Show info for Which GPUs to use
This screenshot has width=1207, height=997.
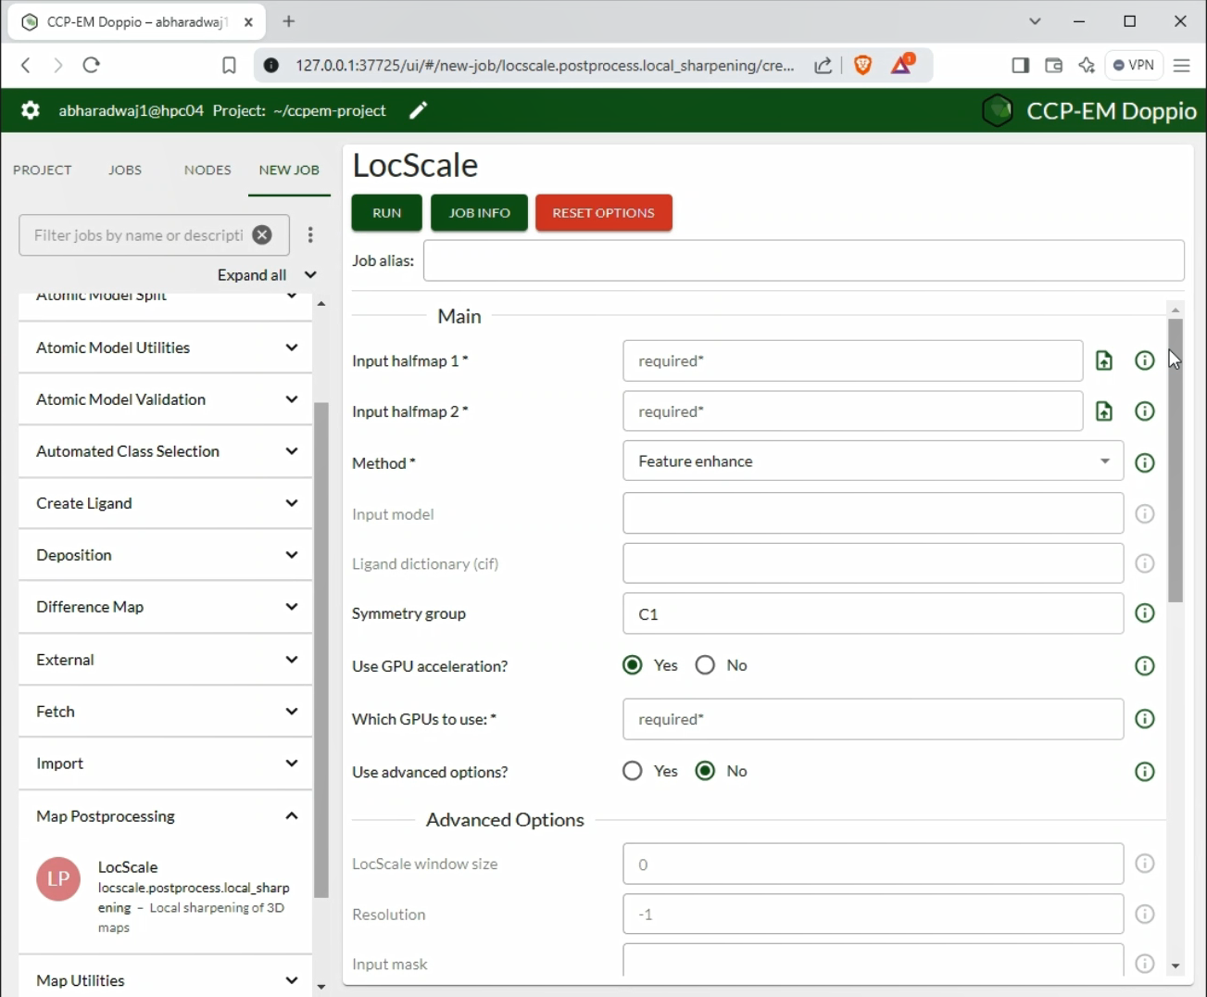tap(1145, 719)
